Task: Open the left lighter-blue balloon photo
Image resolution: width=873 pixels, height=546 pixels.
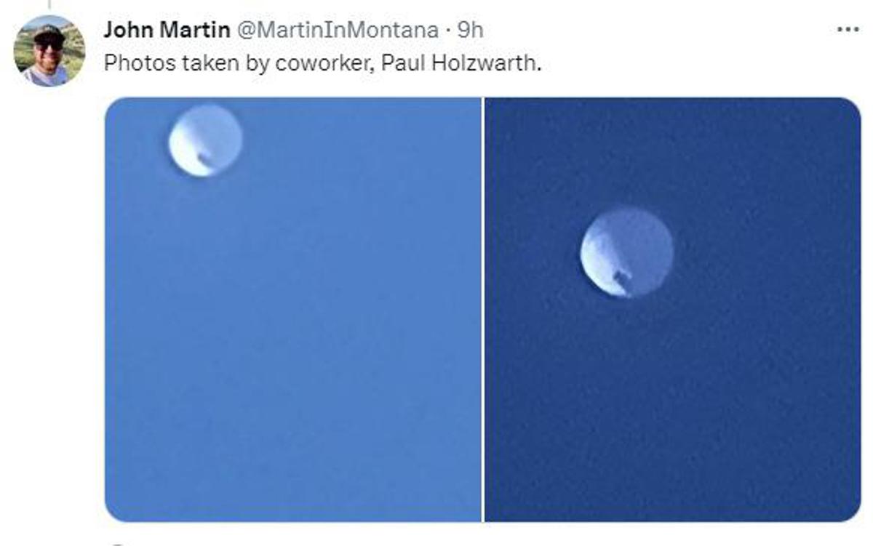Action: click(293, 309)
